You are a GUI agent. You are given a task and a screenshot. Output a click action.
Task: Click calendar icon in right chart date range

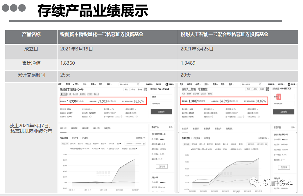click(266, 144)
